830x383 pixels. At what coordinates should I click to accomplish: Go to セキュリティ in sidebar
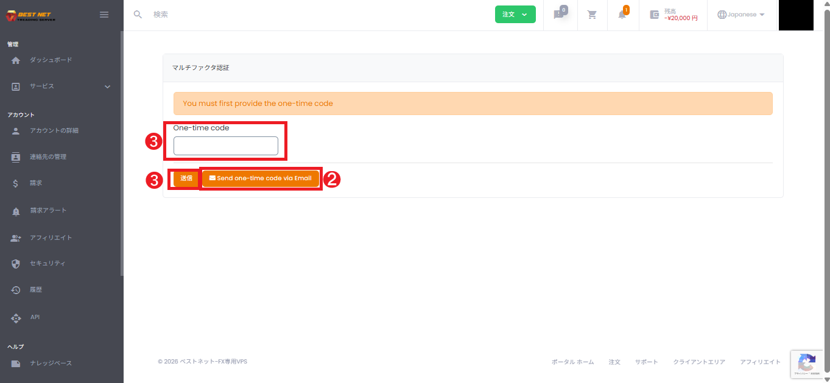[47, 264]
